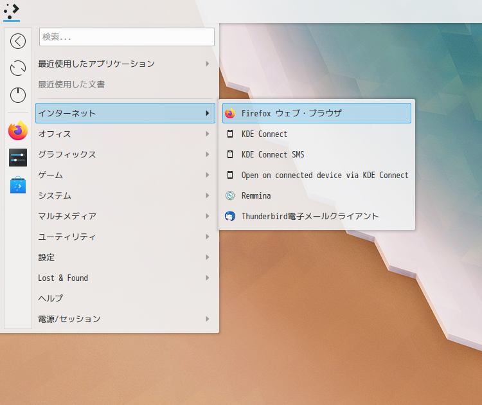The width and height of the screenshot is (482, 405).
Task: Launch the Remmina text entry
Action: (256, 196)
